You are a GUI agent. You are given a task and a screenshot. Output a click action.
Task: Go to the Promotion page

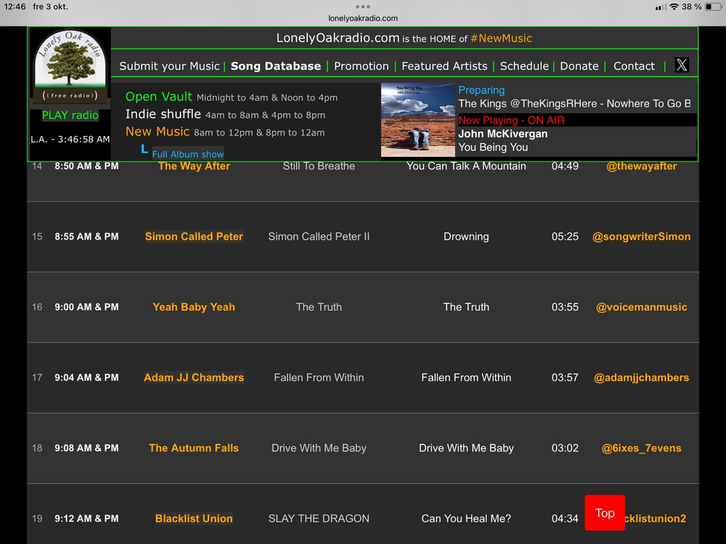pos(361,66)
